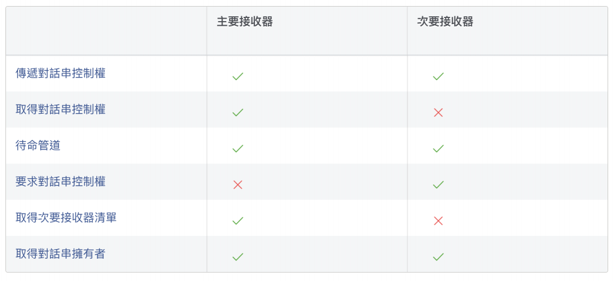616x281 pixels.
Task: Click green check for 要求對話串控制權 under 次要接收器
Action: pyautogui.click(x=438, y=185)
